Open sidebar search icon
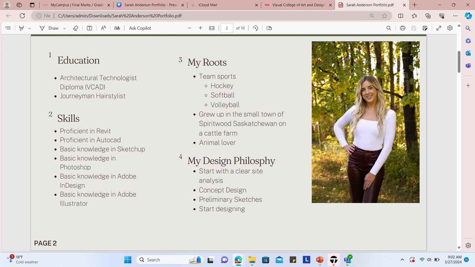475x267 pixels. [468, 28]
